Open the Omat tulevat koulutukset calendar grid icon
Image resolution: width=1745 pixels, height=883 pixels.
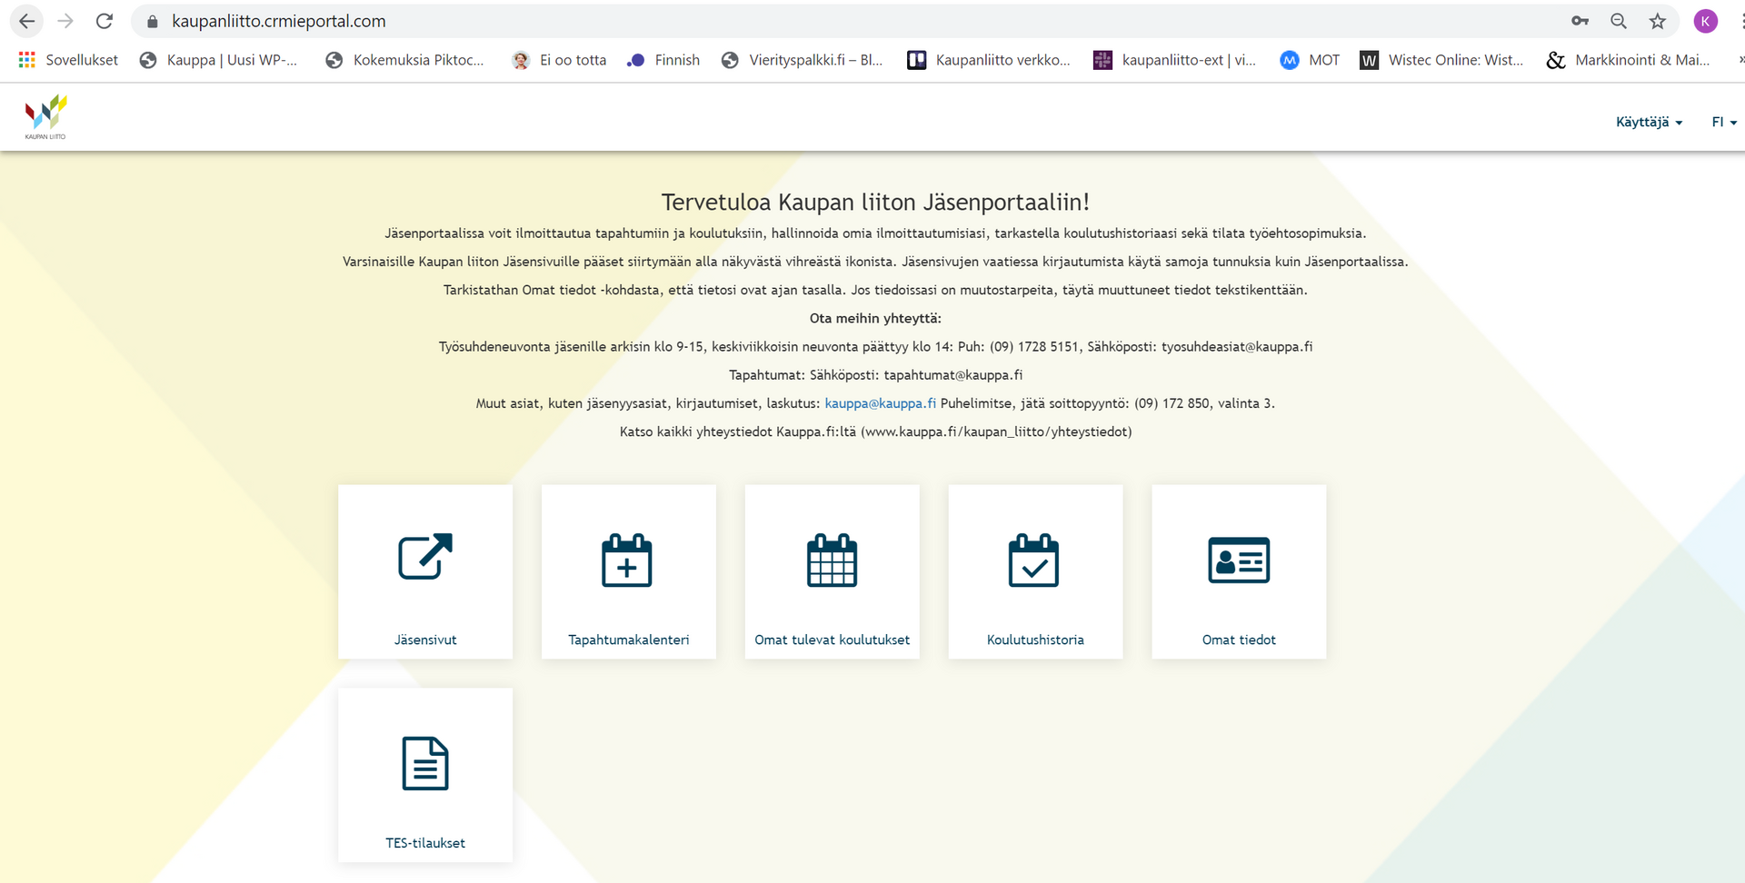[x=832, y=560]
